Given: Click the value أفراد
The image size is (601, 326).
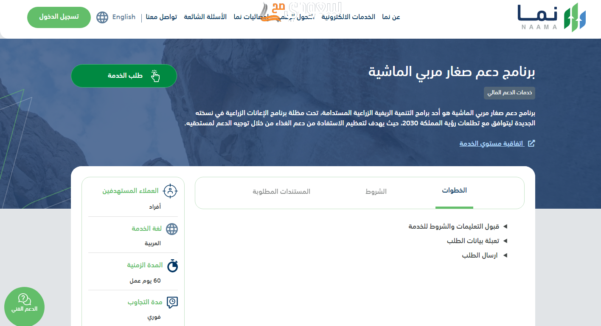Looking at the screenshot, I should (154, 207).
